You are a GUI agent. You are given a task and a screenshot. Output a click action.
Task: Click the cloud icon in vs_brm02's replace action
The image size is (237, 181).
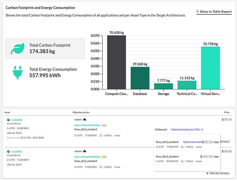[x=85, y=119]
